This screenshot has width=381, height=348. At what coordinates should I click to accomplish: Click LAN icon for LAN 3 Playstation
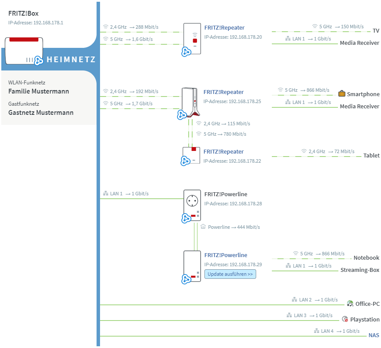(289, 315)
